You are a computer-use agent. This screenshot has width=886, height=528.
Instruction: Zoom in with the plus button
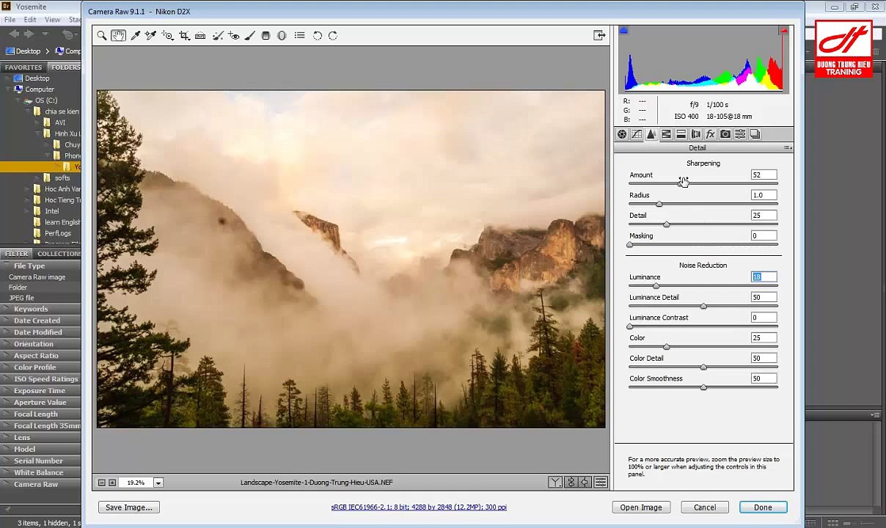112,483
